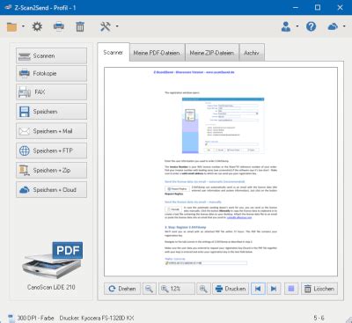This screenshot has height=323, width=352.
Task: Switch to Meine PDF-Dateien tab
Action: [157, 53]
